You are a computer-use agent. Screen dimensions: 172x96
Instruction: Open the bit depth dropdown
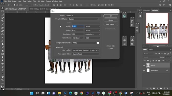click(93, 38)
